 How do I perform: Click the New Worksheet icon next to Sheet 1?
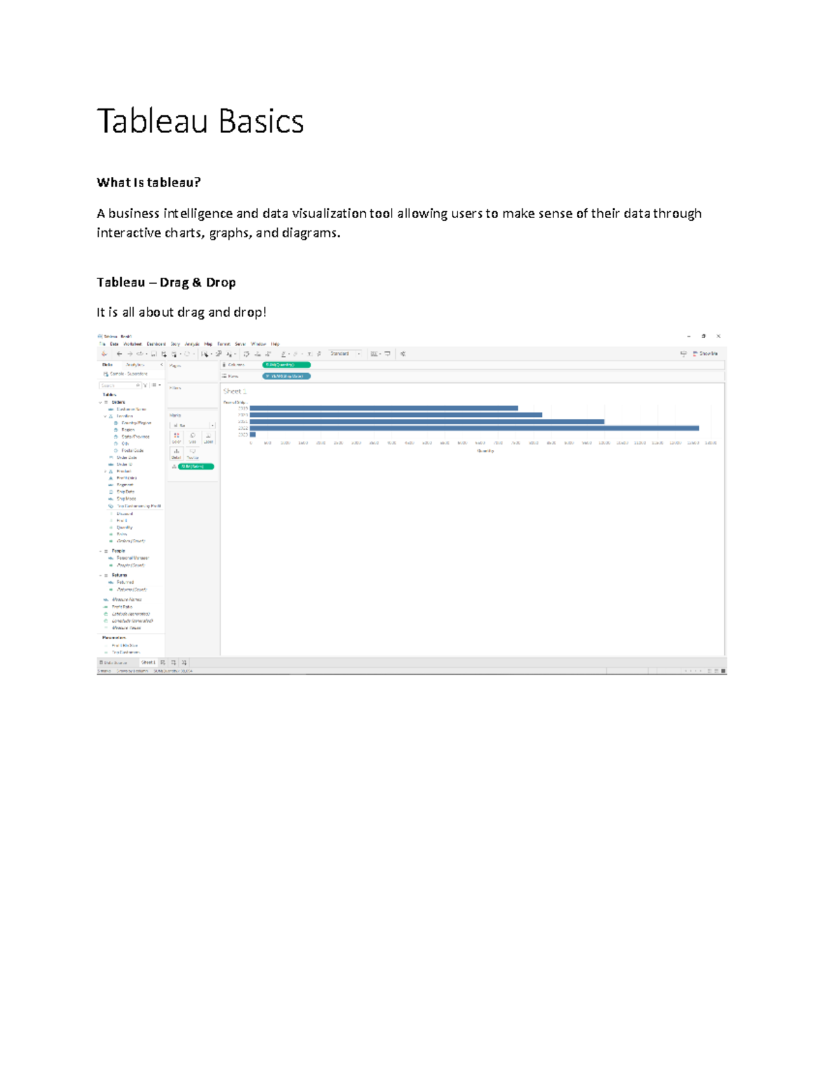[163, 662]
